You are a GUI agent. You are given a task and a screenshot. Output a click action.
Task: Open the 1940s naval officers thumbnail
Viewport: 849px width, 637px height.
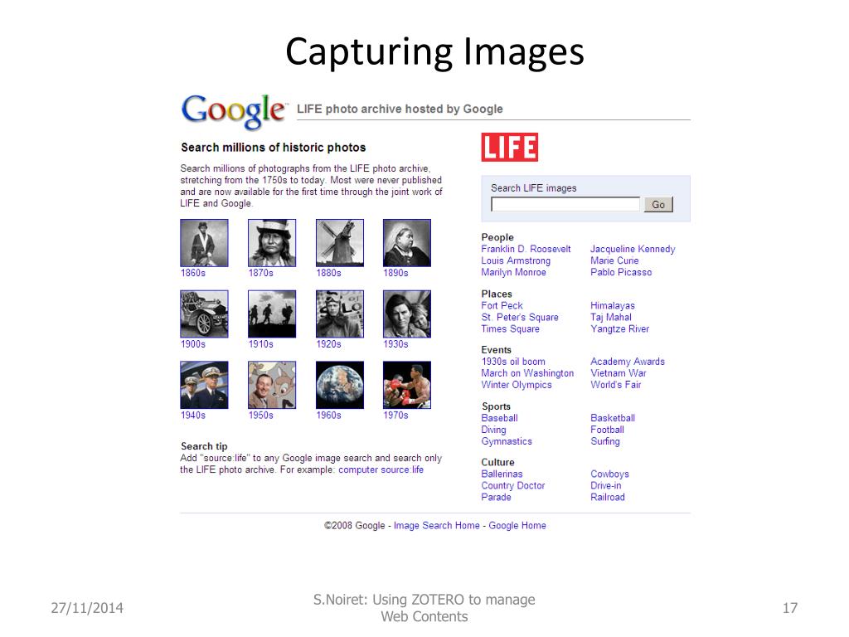(x=204, y=385)
